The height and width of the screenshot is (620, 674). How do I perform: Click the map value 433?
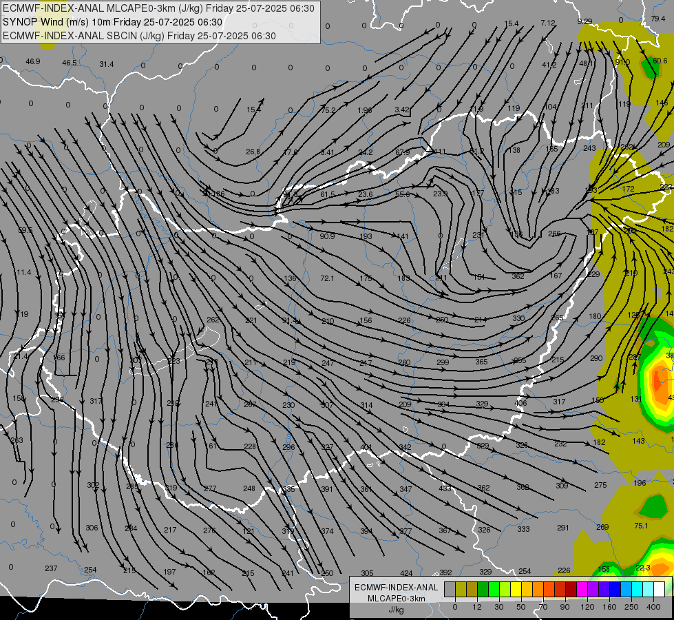tap(445, 488)
